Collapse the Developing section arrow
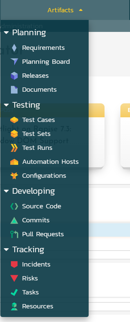Screen dimensions: 130x322 click(x=6, y=191)
